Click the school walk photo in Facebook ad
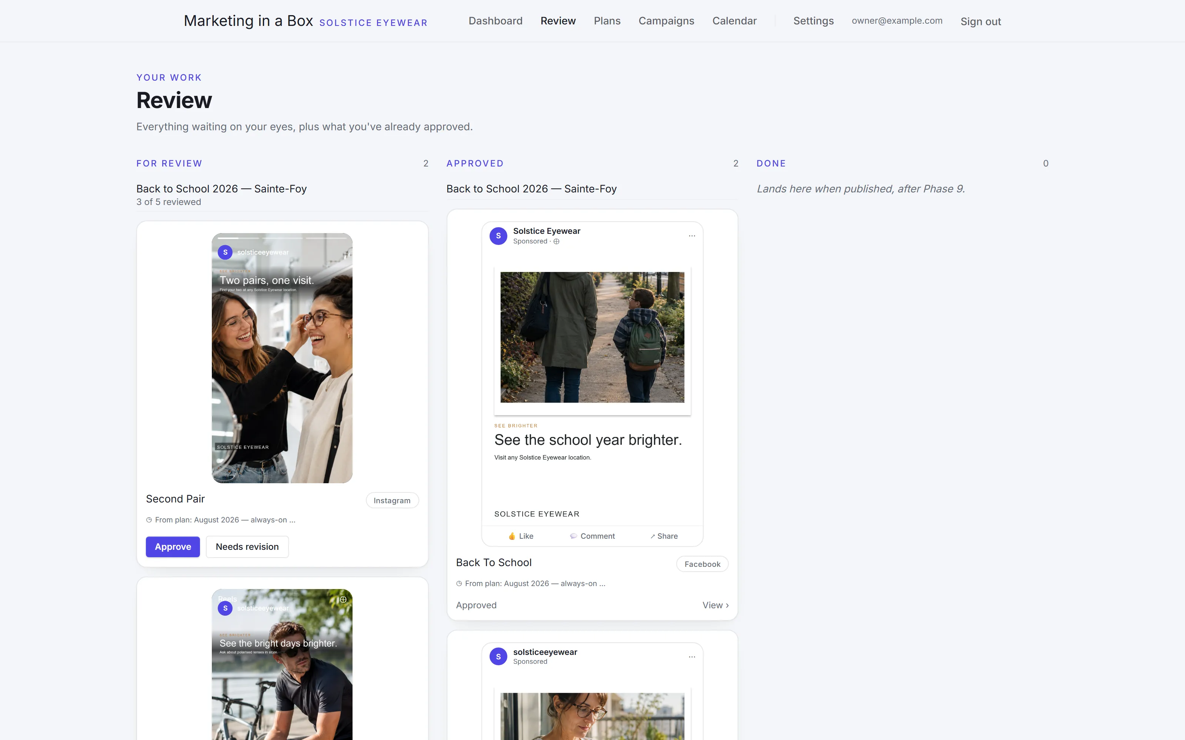 (x=592, y=337)
